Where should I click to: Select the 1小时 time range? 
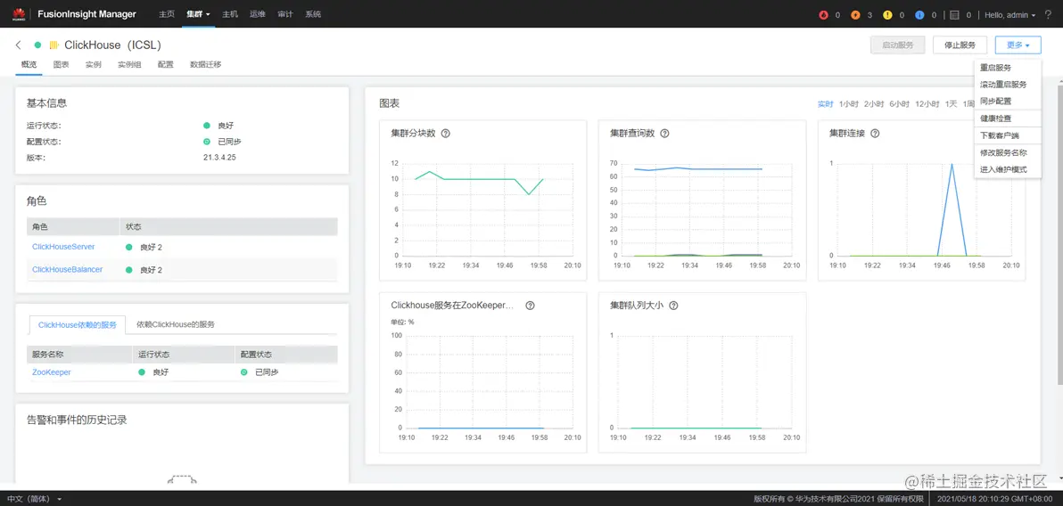849,104
